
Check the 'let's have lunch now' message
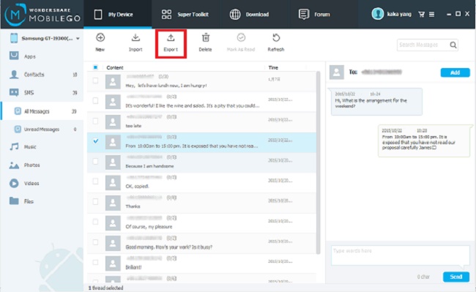point(95,81)
